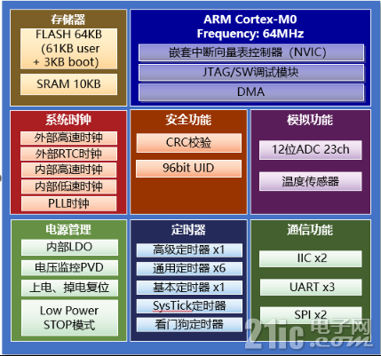Click the 安全功能 section title

(x=188, y=120)
